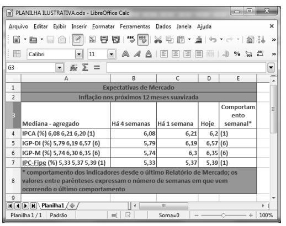Expand the Calibri font name dropdown

pos(79,54)
